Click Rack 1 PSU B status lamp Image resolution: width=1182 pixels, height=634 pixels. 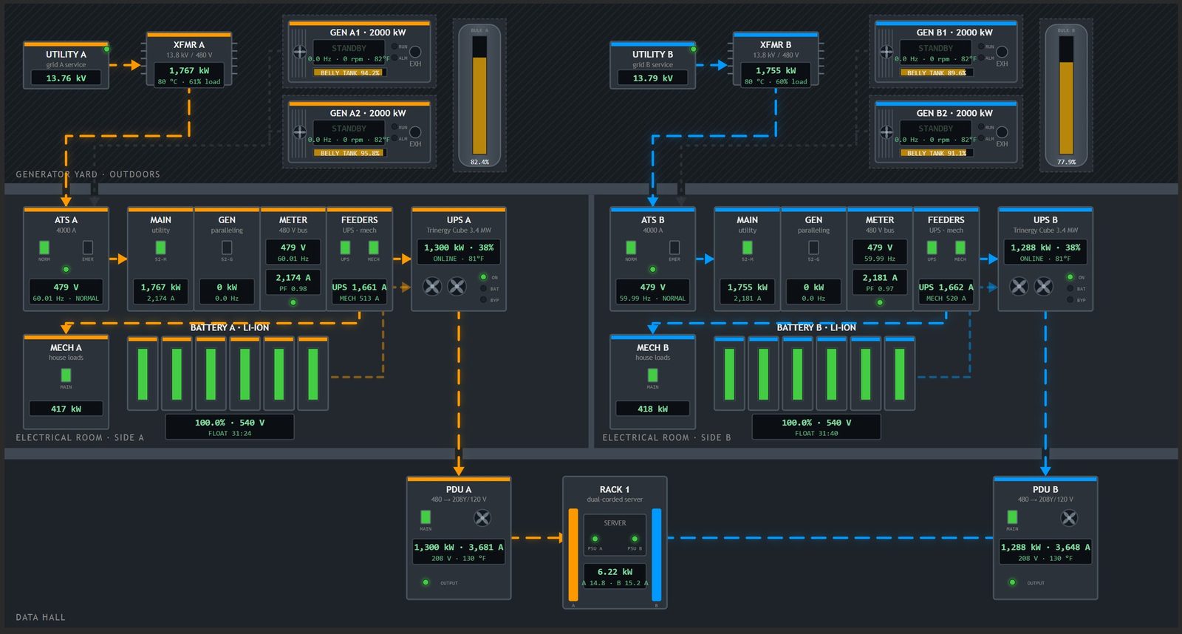pyautogui.click(x=635, y=539)
